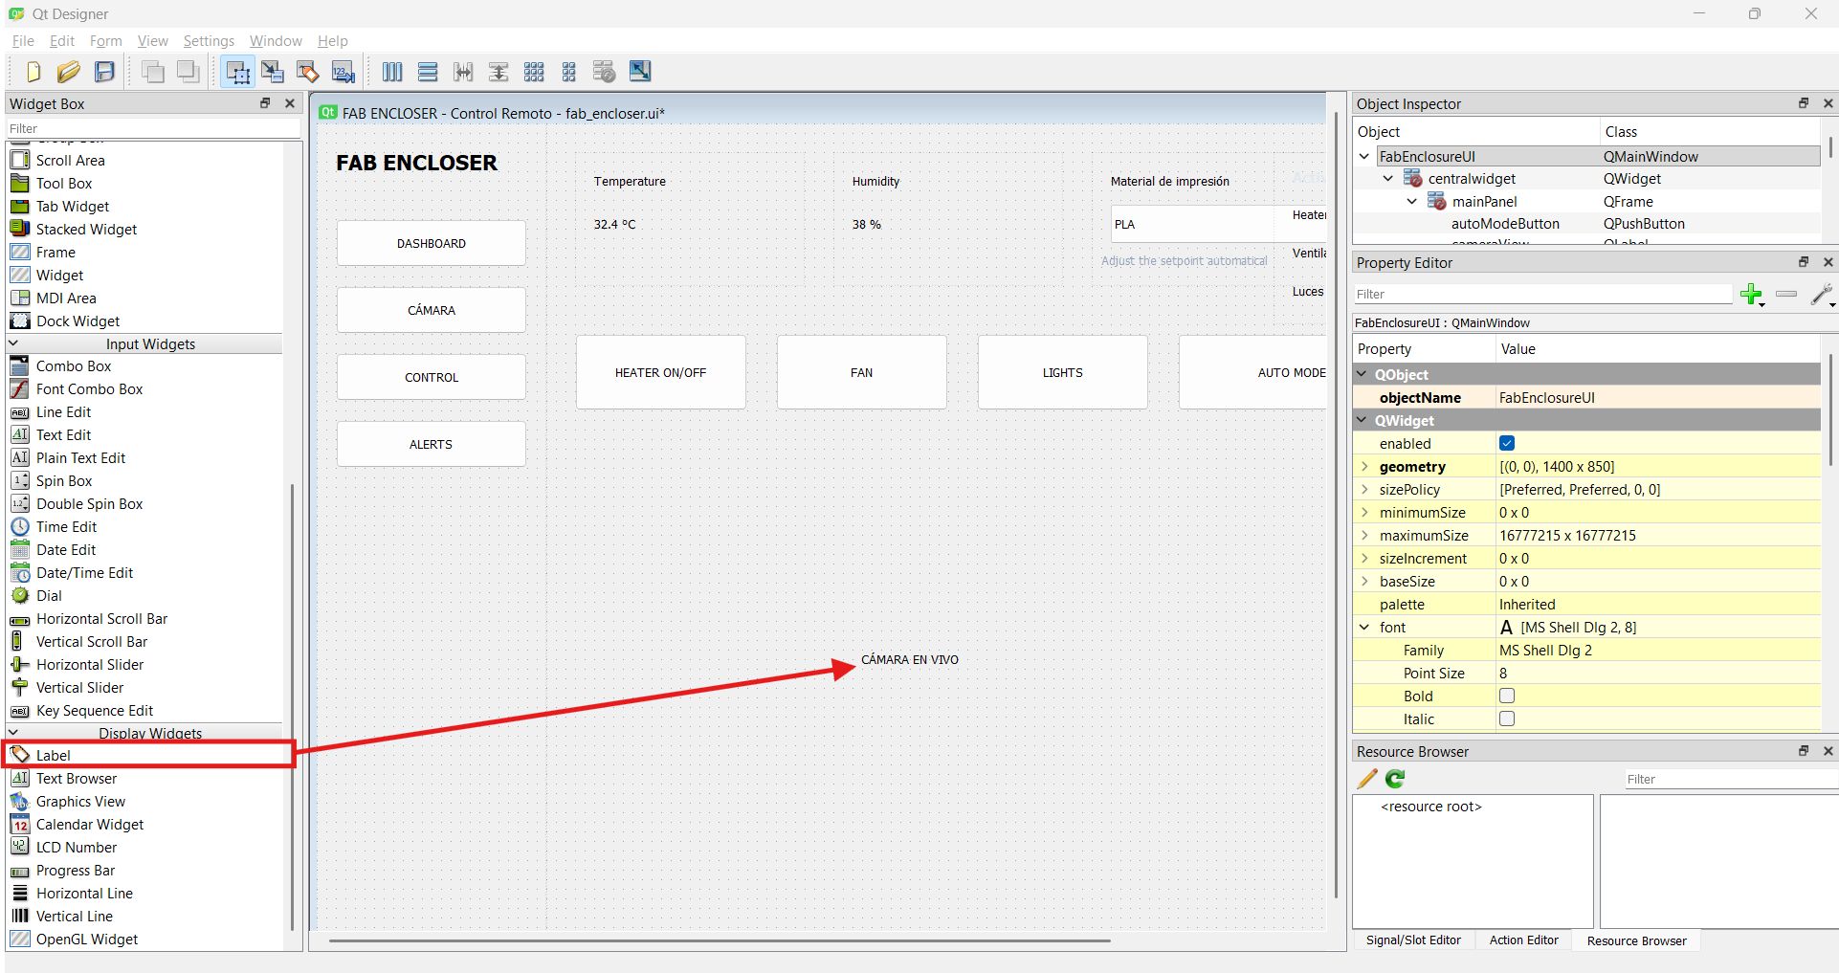Close the Object Inspector panel
This screenshot has width=1839, height=973.
click(1828, 103)
